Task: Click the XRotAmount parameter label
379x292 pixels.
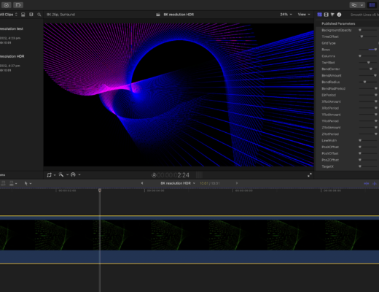Action: pyautogui.click(x=331, y=101)
